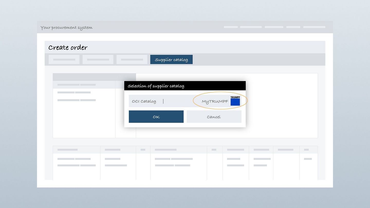Click the first column header of the bottom table

point(68,150)
